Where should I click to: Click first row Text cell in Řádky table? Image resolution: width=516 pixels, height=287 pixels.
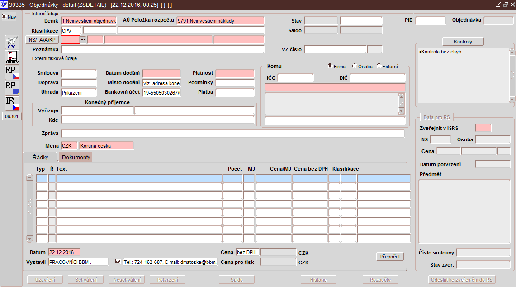coord(139,178)
